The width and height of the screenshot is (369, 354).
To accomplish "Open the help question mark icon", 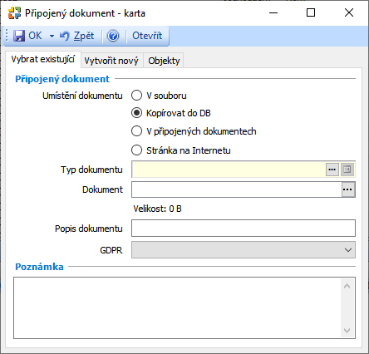I will pos(113,36).
